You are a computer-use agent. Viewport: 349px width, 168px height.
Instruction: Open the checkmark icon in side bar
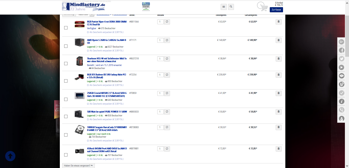point(342,93)
